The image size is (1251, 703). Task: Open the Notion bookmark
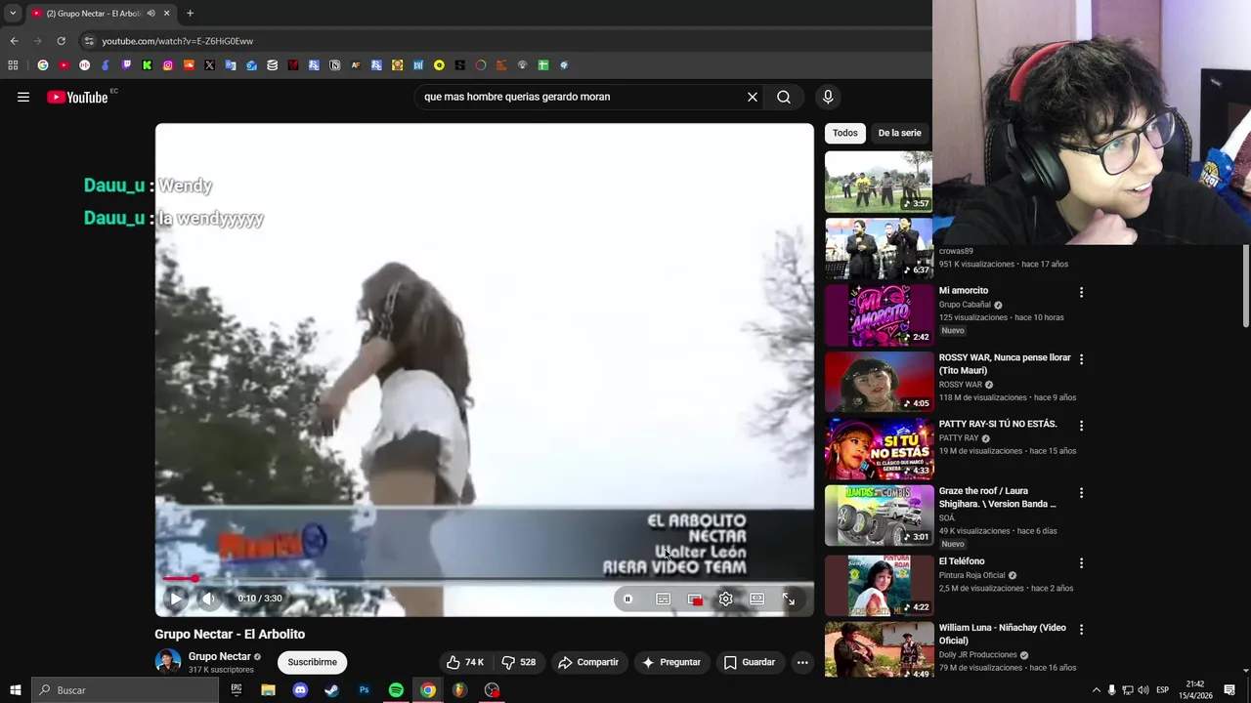tap(334, 65)
